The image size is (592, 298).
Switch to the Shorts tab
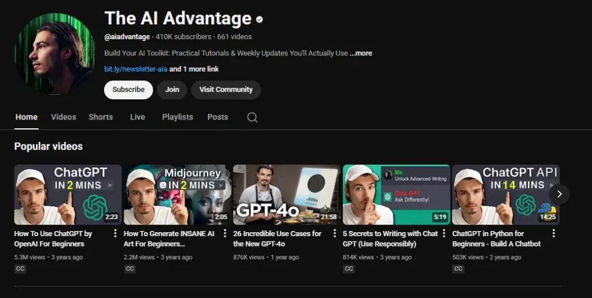[x=101, y=117]
